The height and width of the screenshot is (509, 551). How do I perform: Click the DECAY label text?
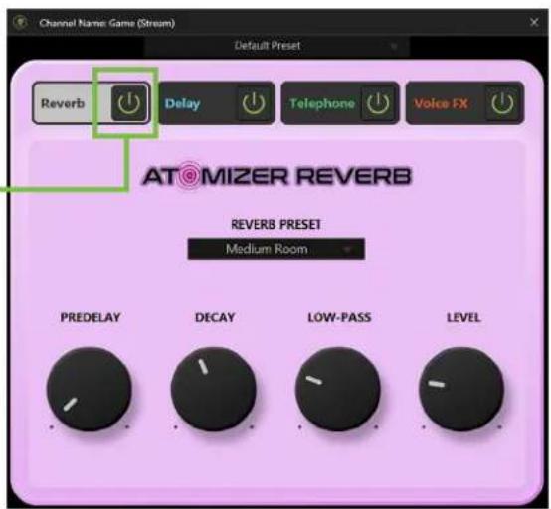click(x=215, y=317)
